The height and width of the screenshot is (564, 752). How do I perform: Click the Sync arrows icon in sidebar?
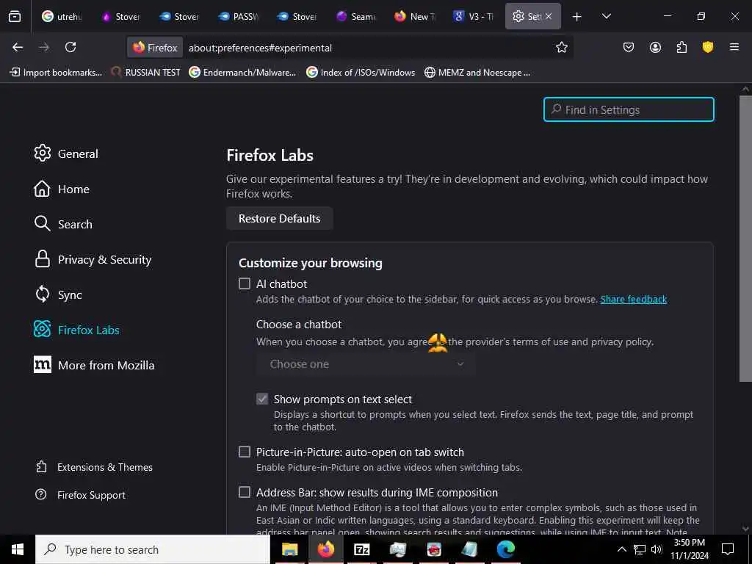tap(42, 294)
